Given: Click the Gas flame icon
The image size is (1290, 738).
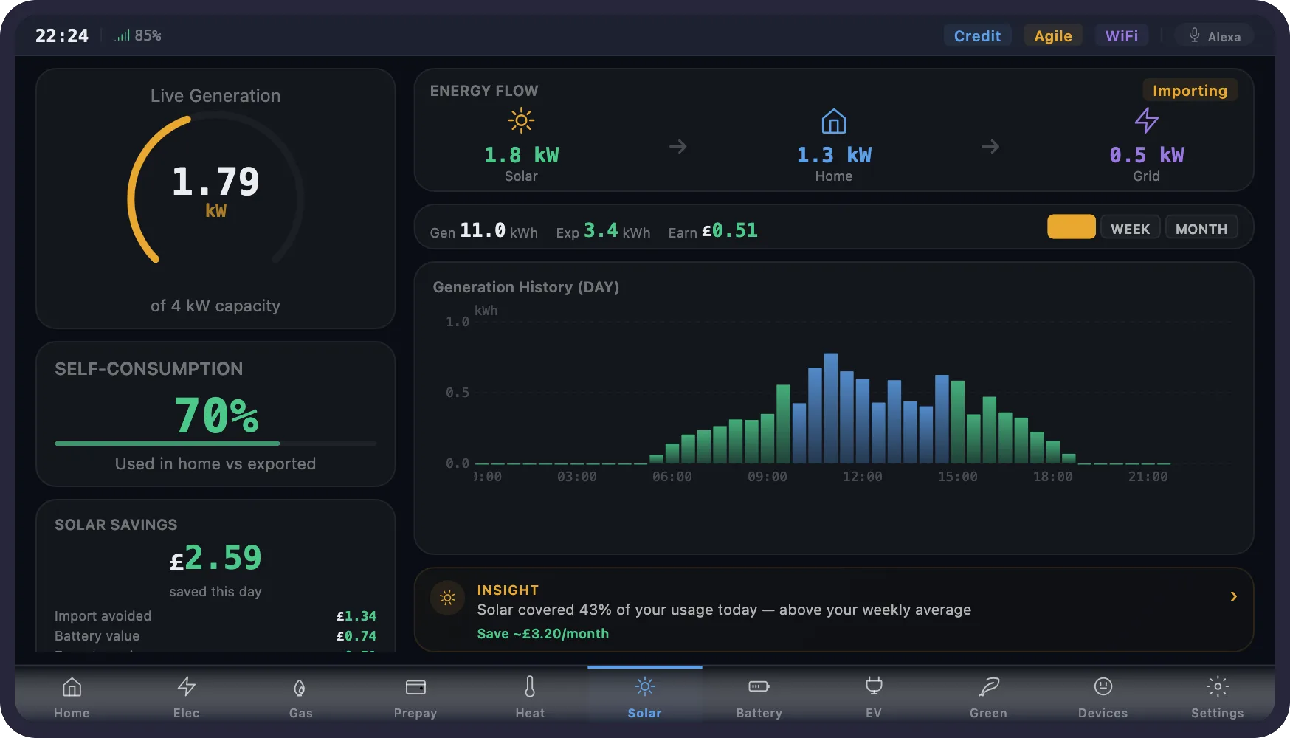Looking at the screenshot, I should [x=300, y=686].
